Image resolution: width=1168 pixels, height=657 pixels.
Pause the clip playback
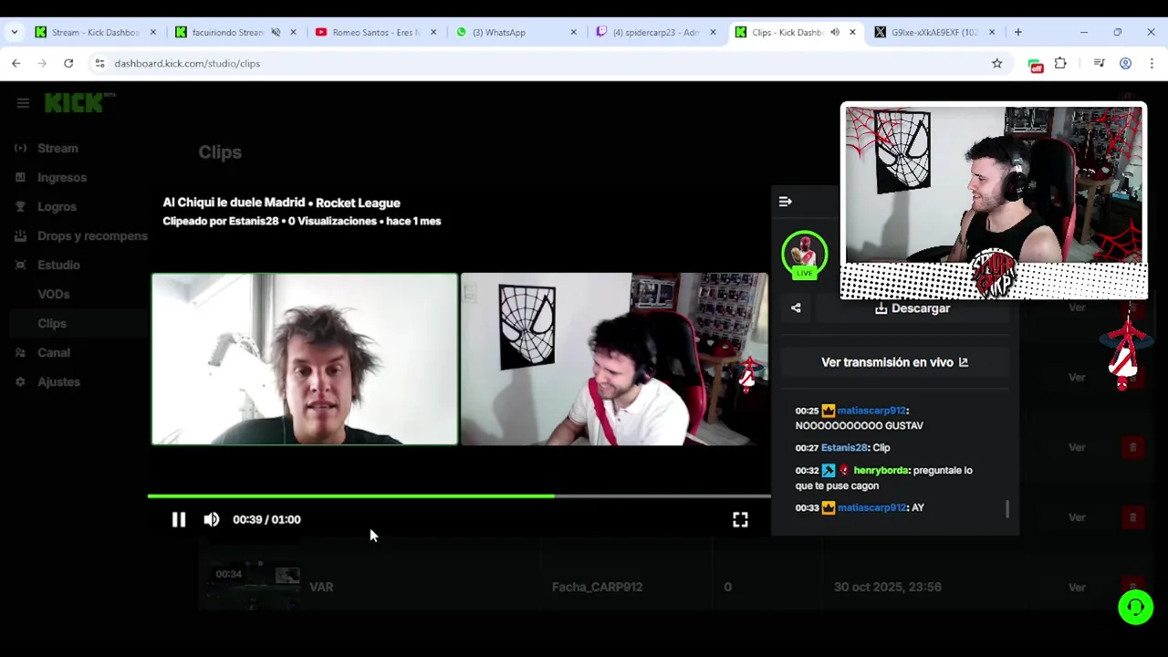click(179, 519)
